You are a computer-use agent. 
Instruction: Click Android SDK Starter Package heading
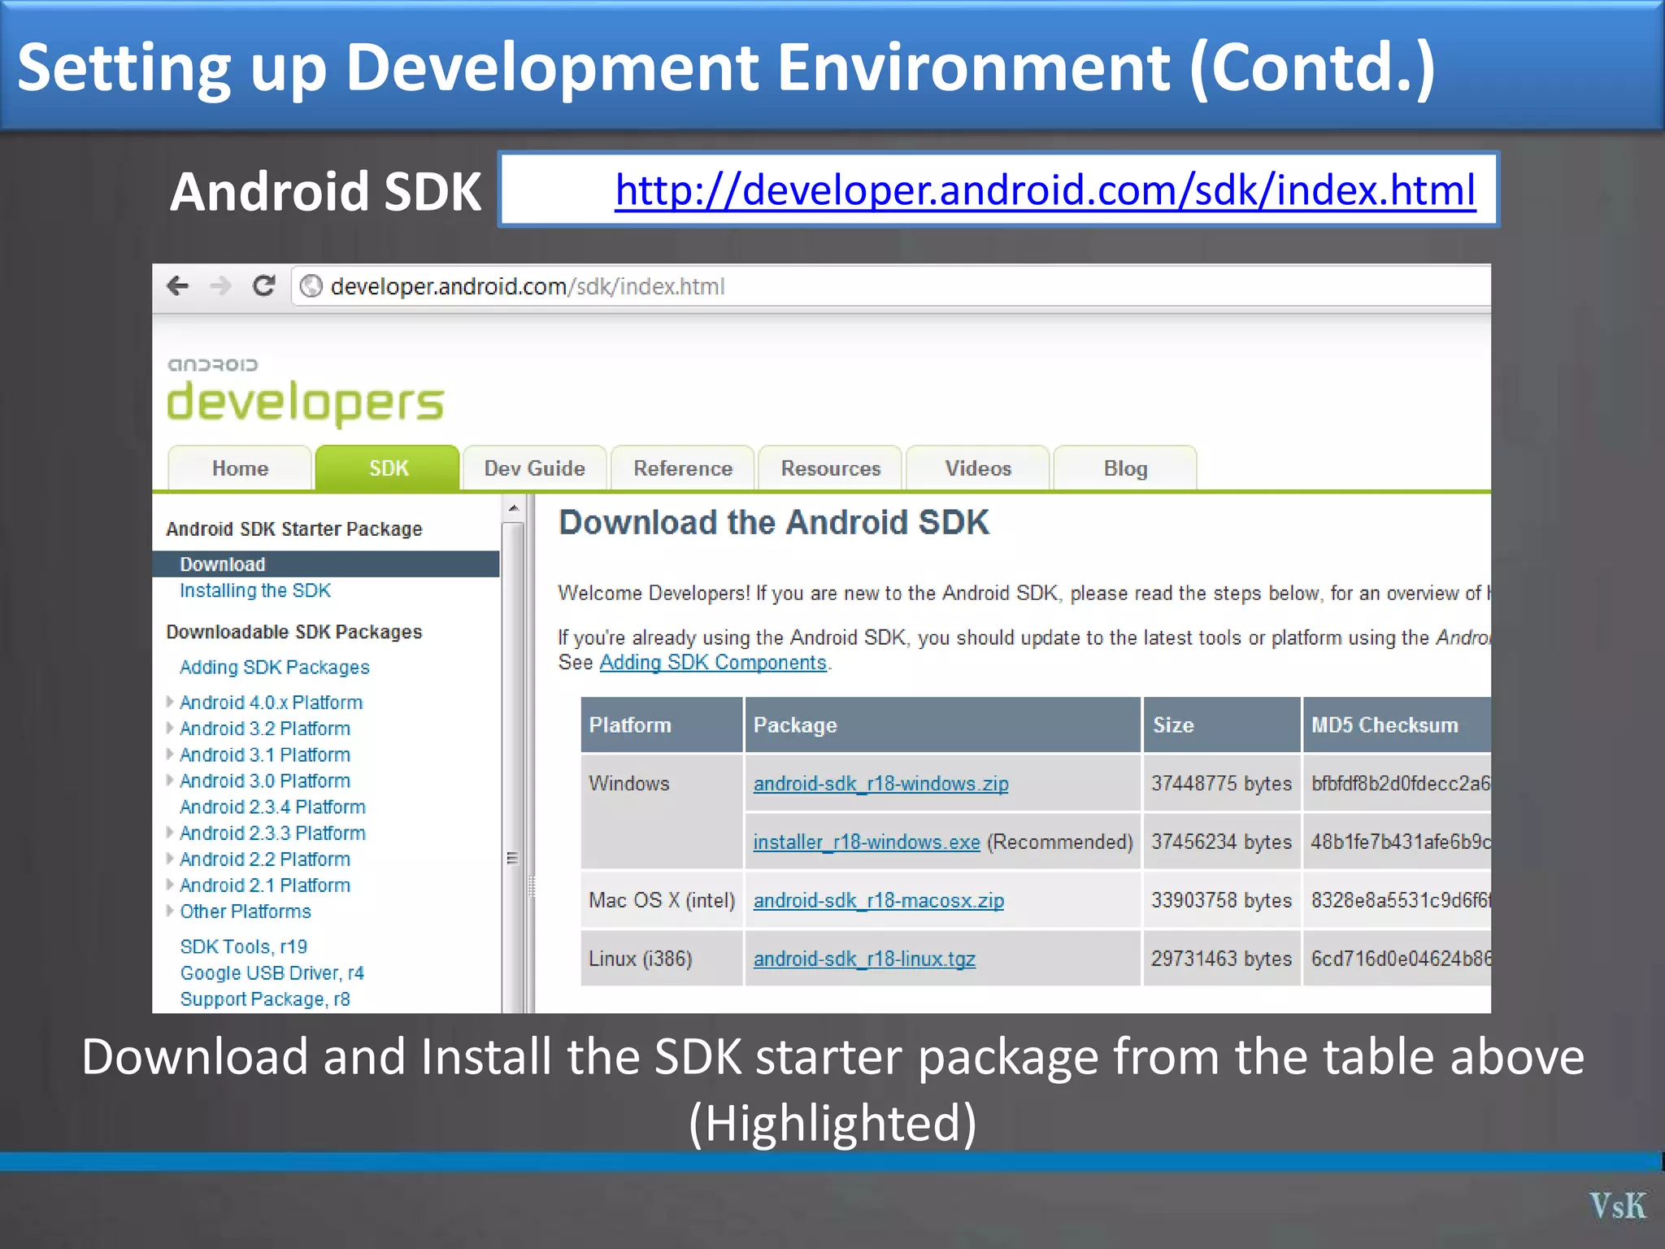pos(294,529)
